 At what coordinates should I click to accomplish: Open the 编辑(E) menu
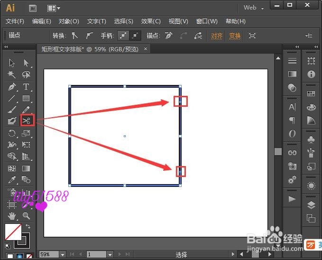pos(42,21)
